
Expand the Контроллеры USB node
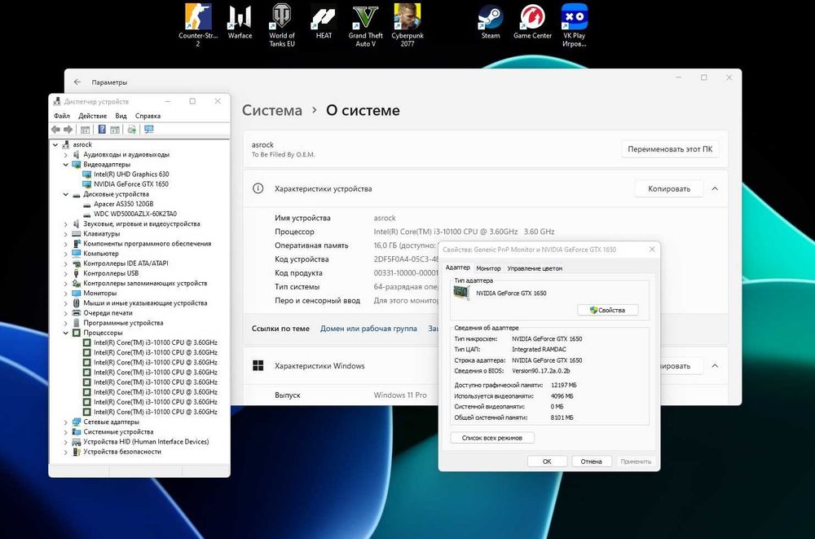pyautogui.click(x=66, y=273)
